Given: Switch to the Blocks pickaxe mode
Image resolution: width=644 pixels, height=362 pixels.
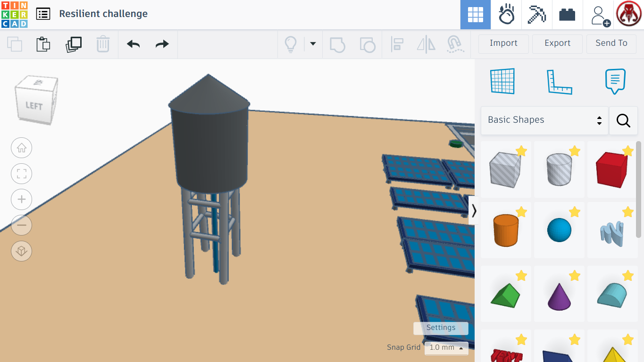Looking at the screenshot, I should 536,15.
